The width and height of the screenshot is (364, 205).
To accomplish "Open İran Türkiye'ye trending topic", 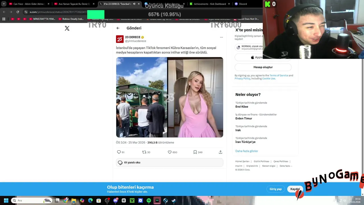I will (x=245, y=142).
